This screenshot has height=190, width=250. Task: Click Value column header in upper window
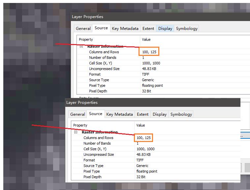195,39
